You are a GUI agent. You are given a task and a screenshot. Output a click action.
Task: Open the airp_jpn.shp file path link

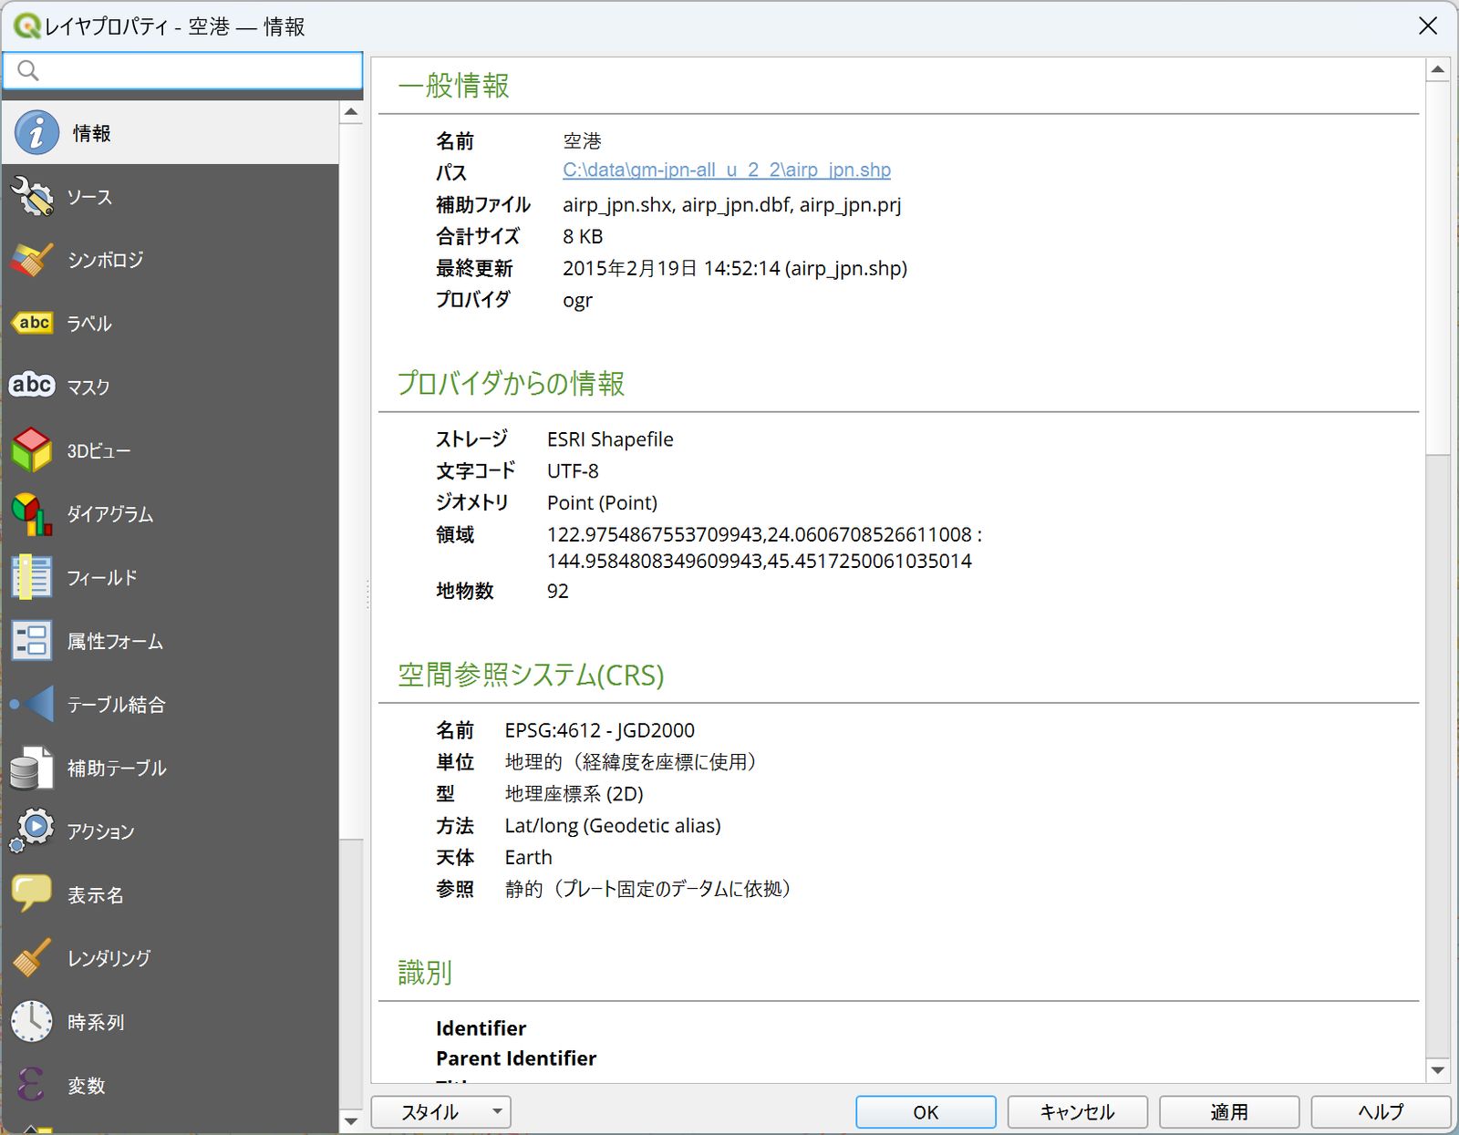(x=727, y=170)
